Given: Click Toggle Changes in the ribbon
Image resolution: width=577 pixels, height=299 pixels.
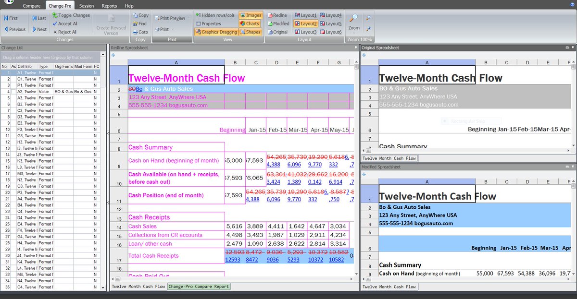Looking at the screenshot, I should click(x=71, y=15).
